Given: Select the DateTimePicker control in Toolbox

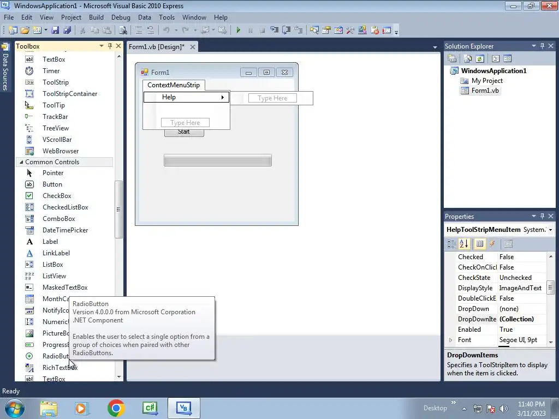Looking at the screenshot, I should pyautogui.click(x=64, y=230).
